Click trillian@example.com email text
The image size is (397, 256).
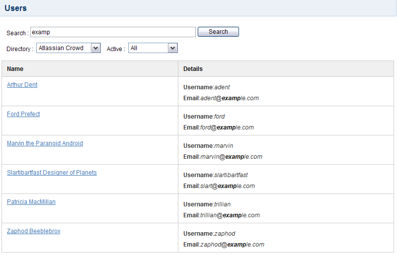(x=230, y=215)
